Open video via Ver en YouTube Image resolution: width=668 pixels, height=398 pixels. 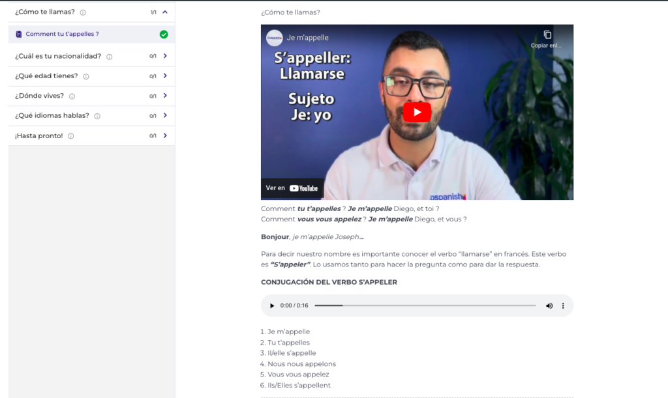(x=292, y=188)
